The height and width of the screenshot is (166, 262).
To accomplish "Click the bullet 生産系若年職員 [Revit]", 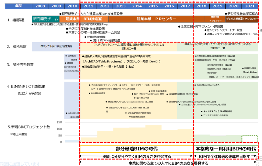I will coord(219,65).
